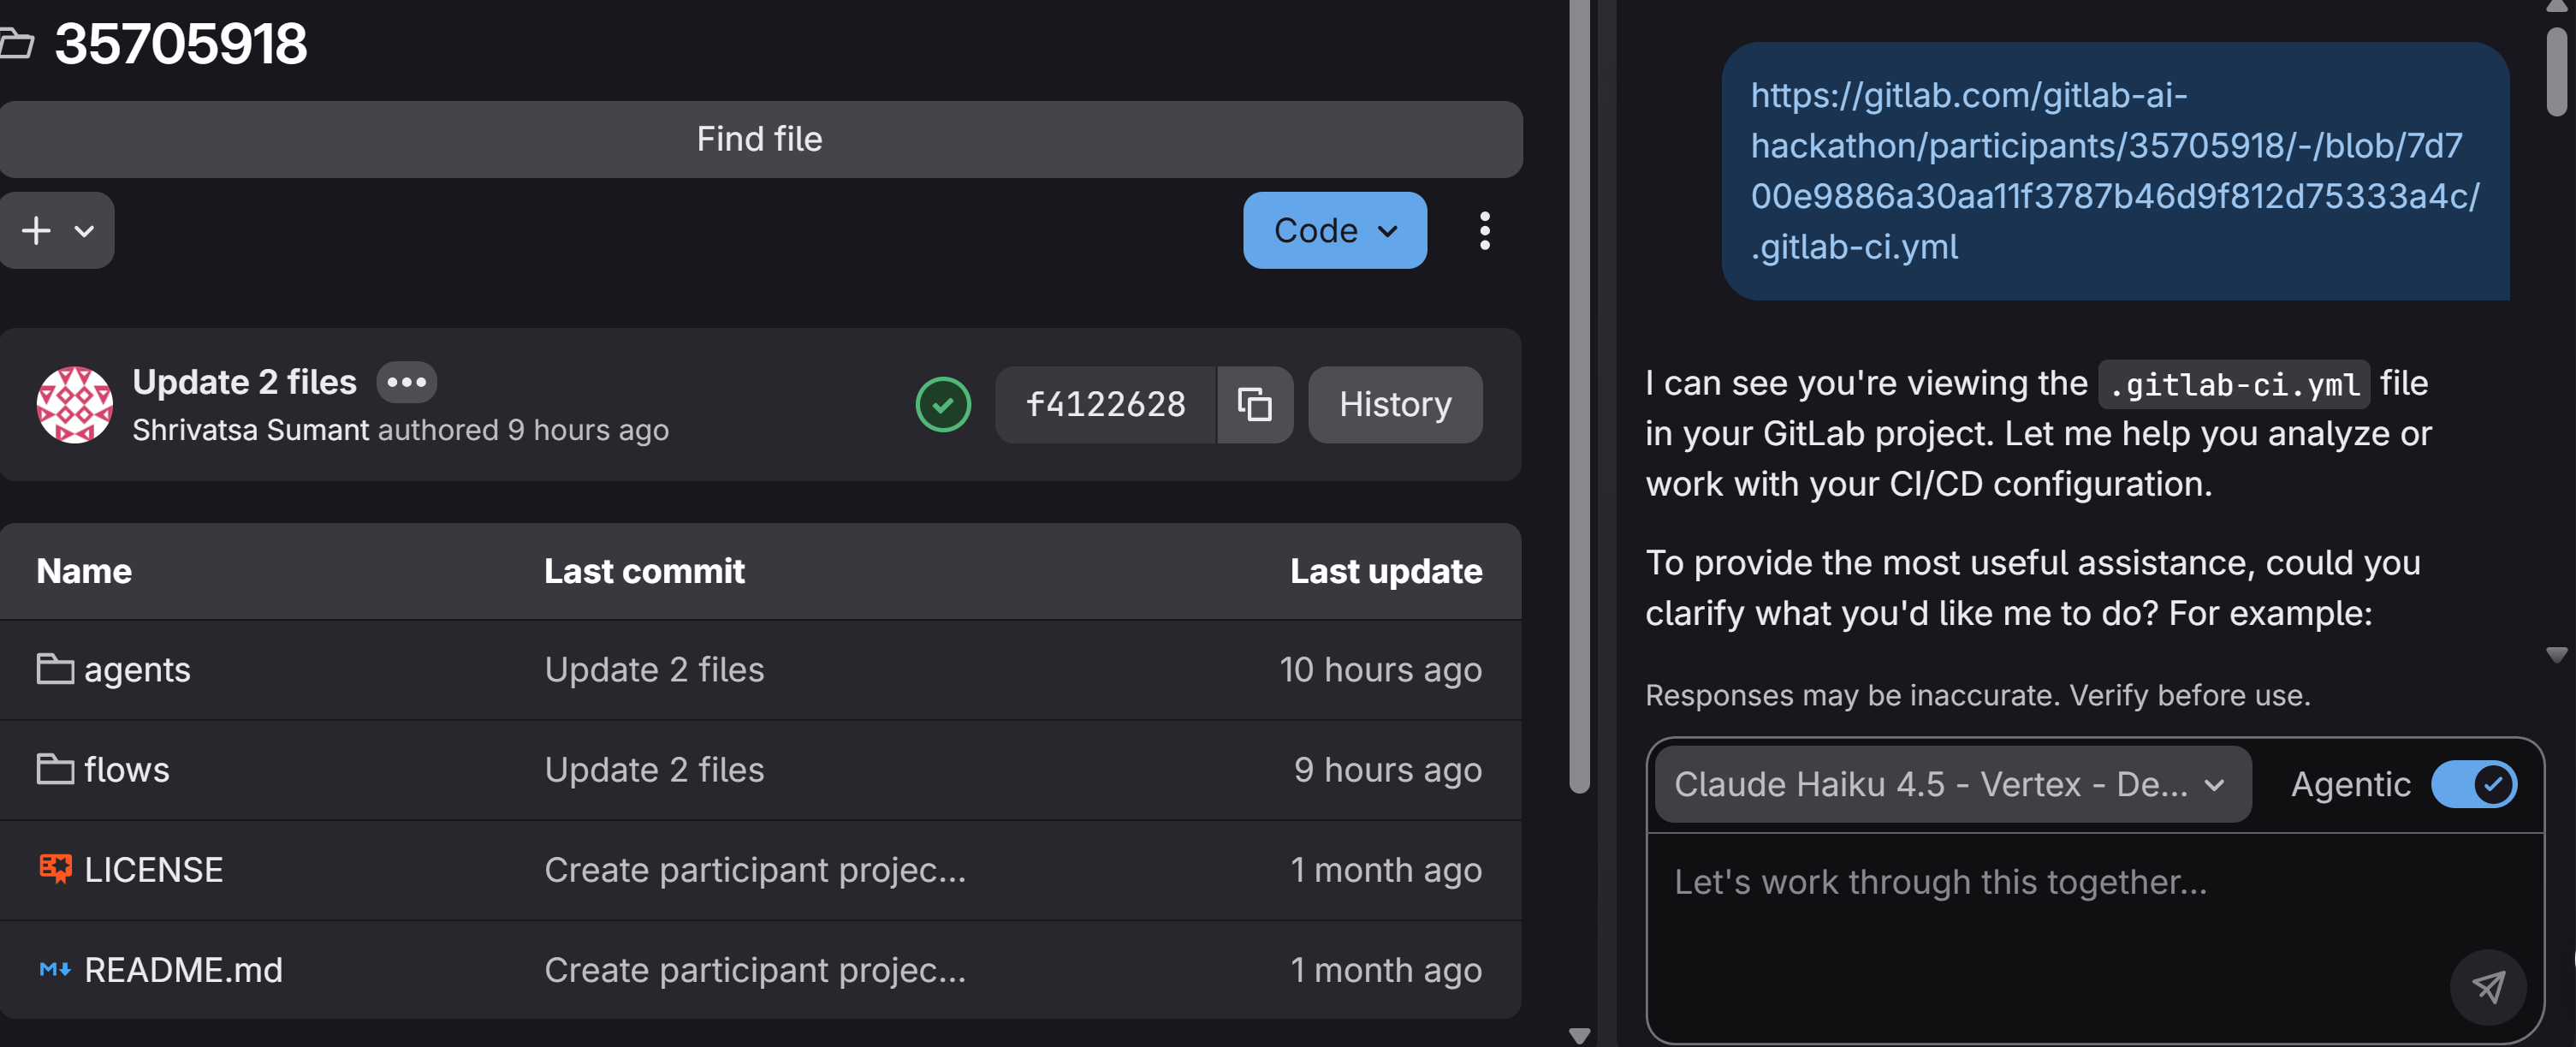The height and width of the screenshot is (1047, 2576).
Task: Click the agents folder icon
Action: click(55, 669)
